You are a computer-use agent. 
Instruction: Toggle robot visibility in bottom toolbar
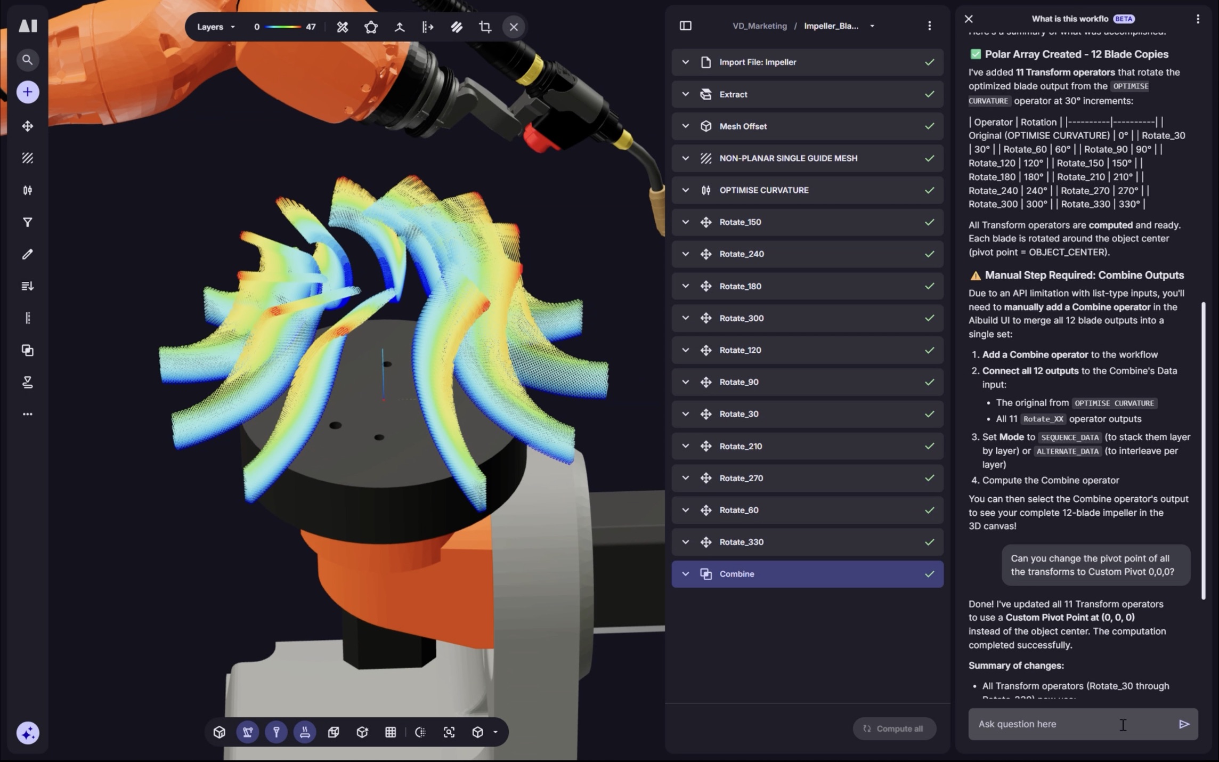click(248, 732)
